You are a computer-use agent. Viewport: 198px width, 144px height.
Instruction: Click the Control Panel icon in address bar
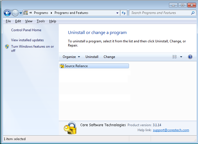pos(26,13)
